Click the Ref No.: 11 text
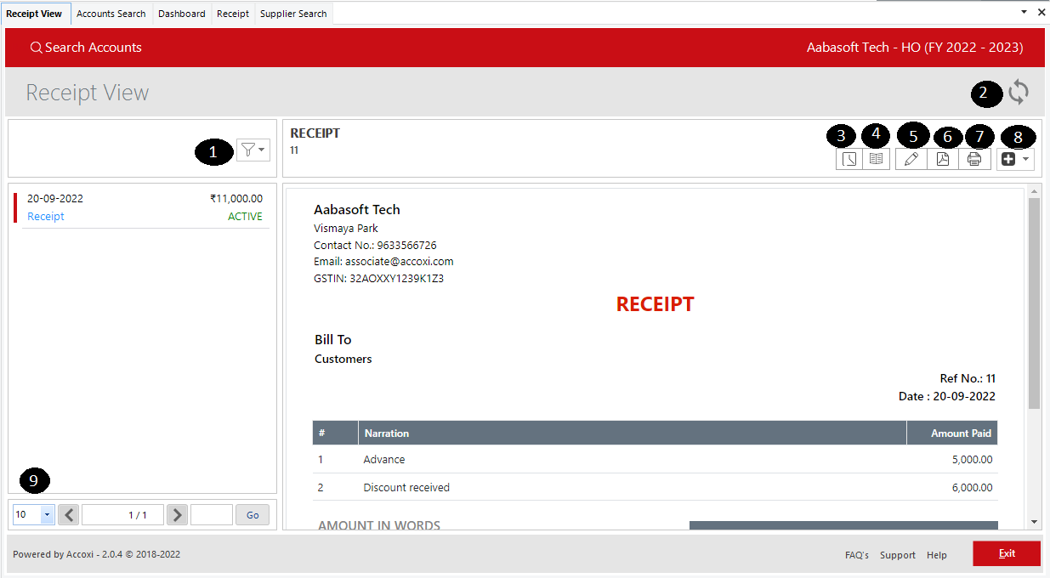The image size is (1050, 578). tap(968, 379)
